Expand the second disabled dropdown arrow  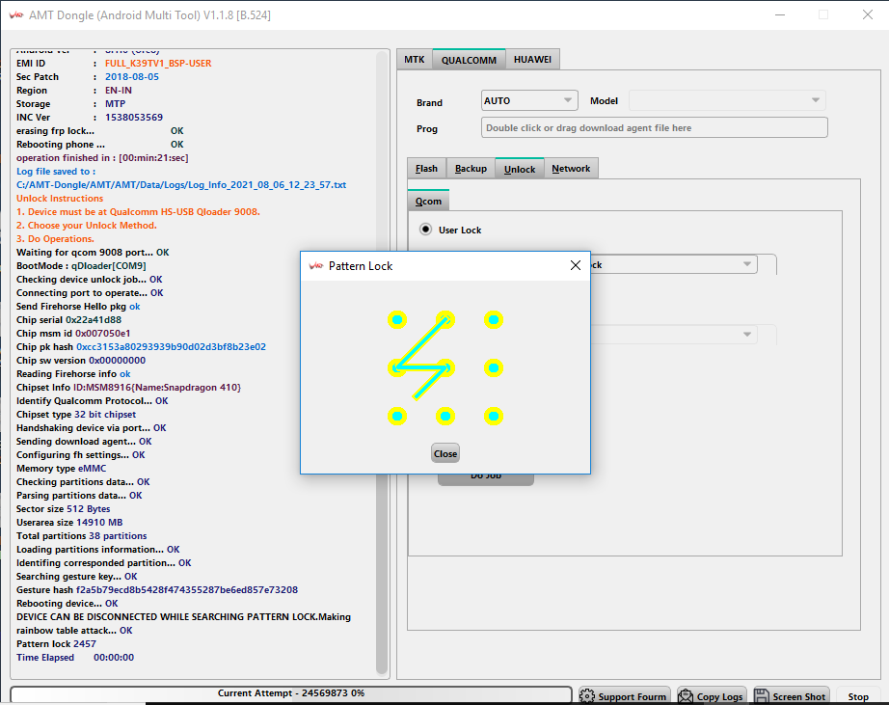[746, 334]
